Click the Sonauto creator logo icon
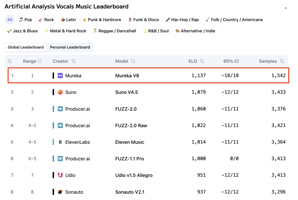The image size is (298, 200). pos(60,192)
